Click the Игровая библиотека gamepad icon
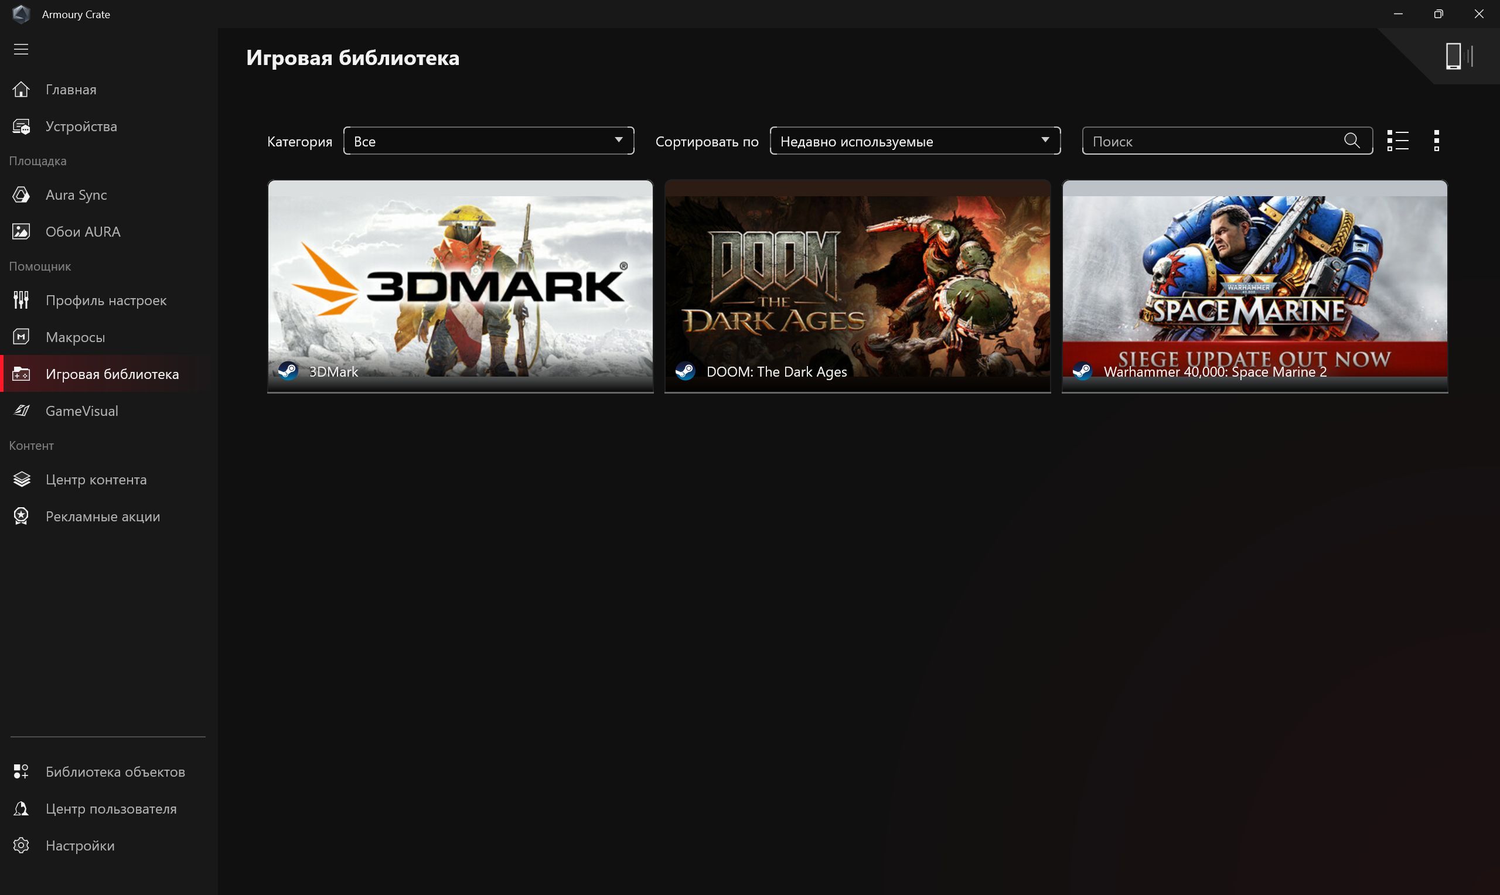Image resolution: width=1500 pixels, height=895 pixels. click(x=21, y=374)
